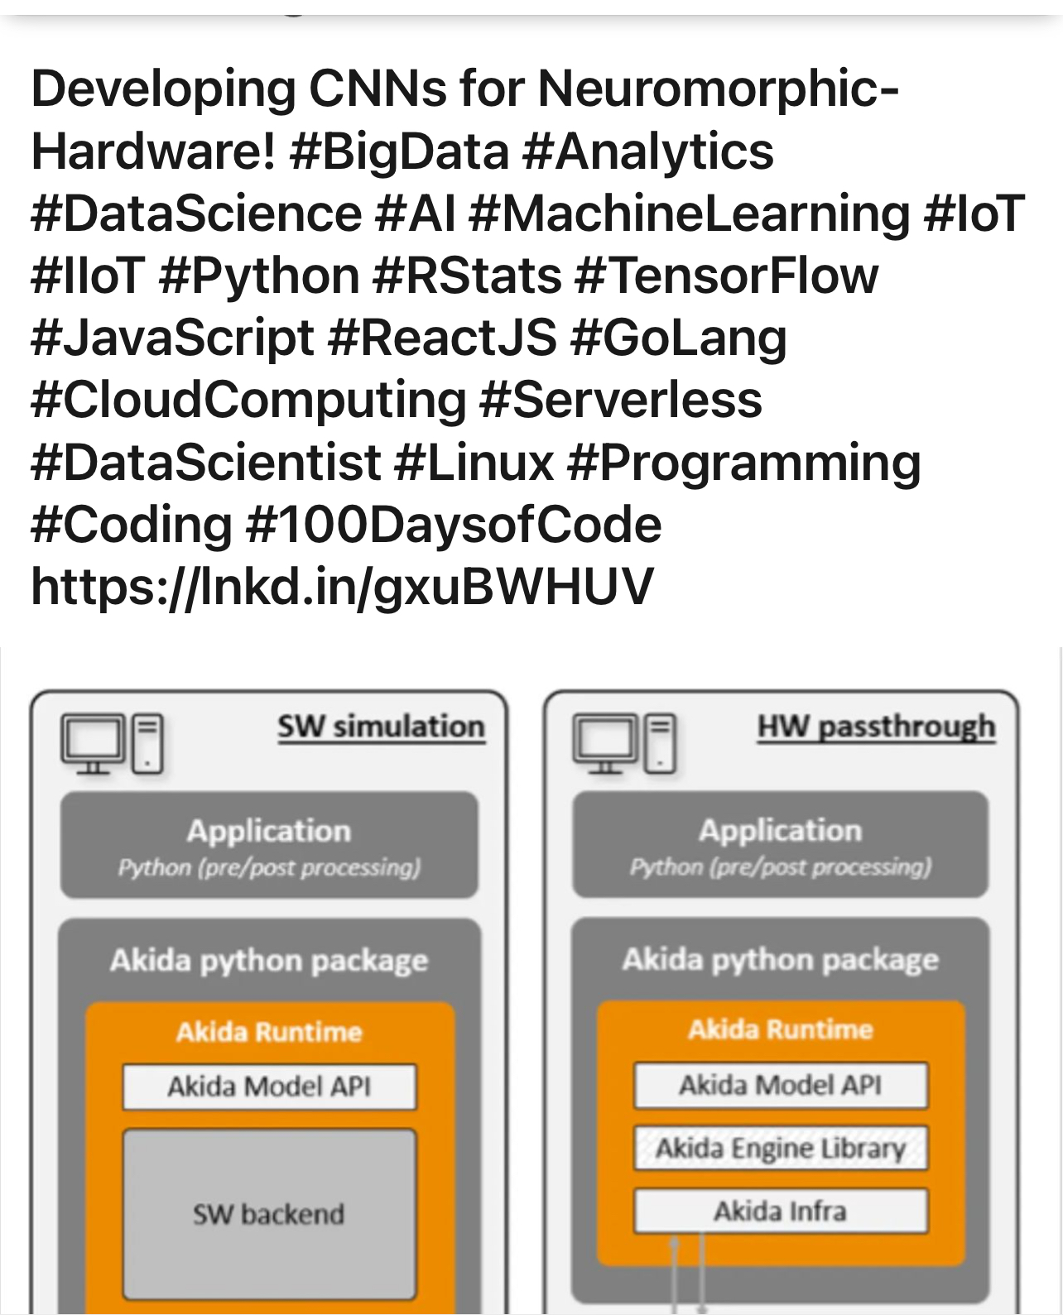Open the #100DaysofCode hashtag
Screen dimensions: 1063x1315
click(x=454, y=525)
